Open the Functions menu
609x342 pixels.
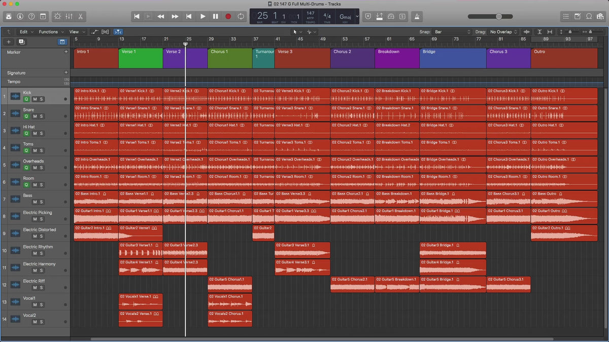(50, 32)
